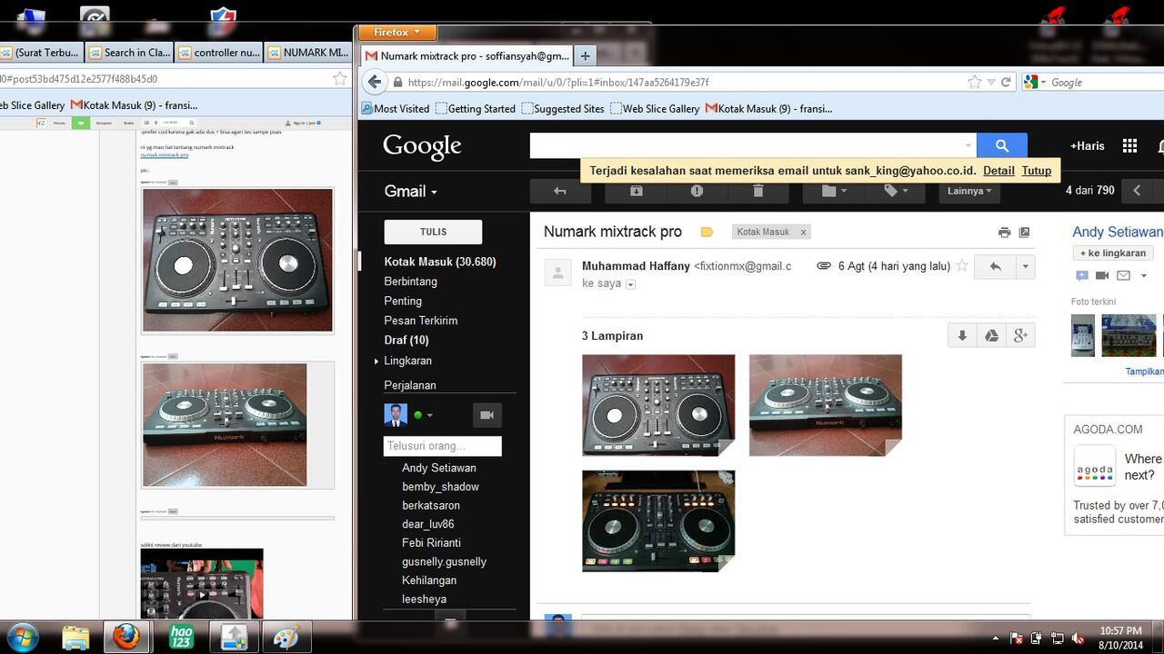Expand the Lingkaran section
The image size is (1164, 654).
click(376, 362)
